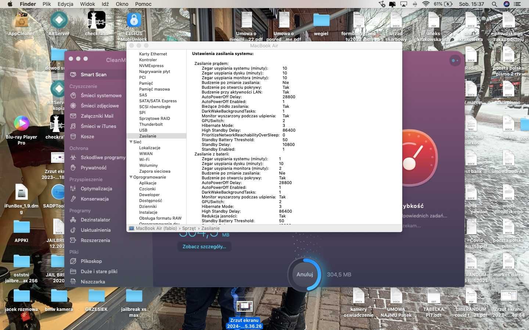Select SATA/SATA Express in list
Image resolution: width=529 pixels, height=330 pixels.
coord(158,101)
